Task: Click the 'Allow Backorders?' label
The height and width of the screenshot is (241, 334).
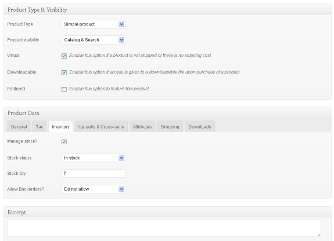Action: [x=26, y=189]
